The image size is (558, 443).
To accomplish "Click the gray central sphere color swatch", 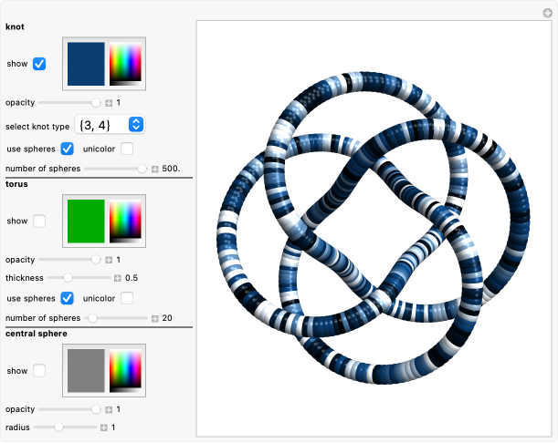I will pos(86,371).
